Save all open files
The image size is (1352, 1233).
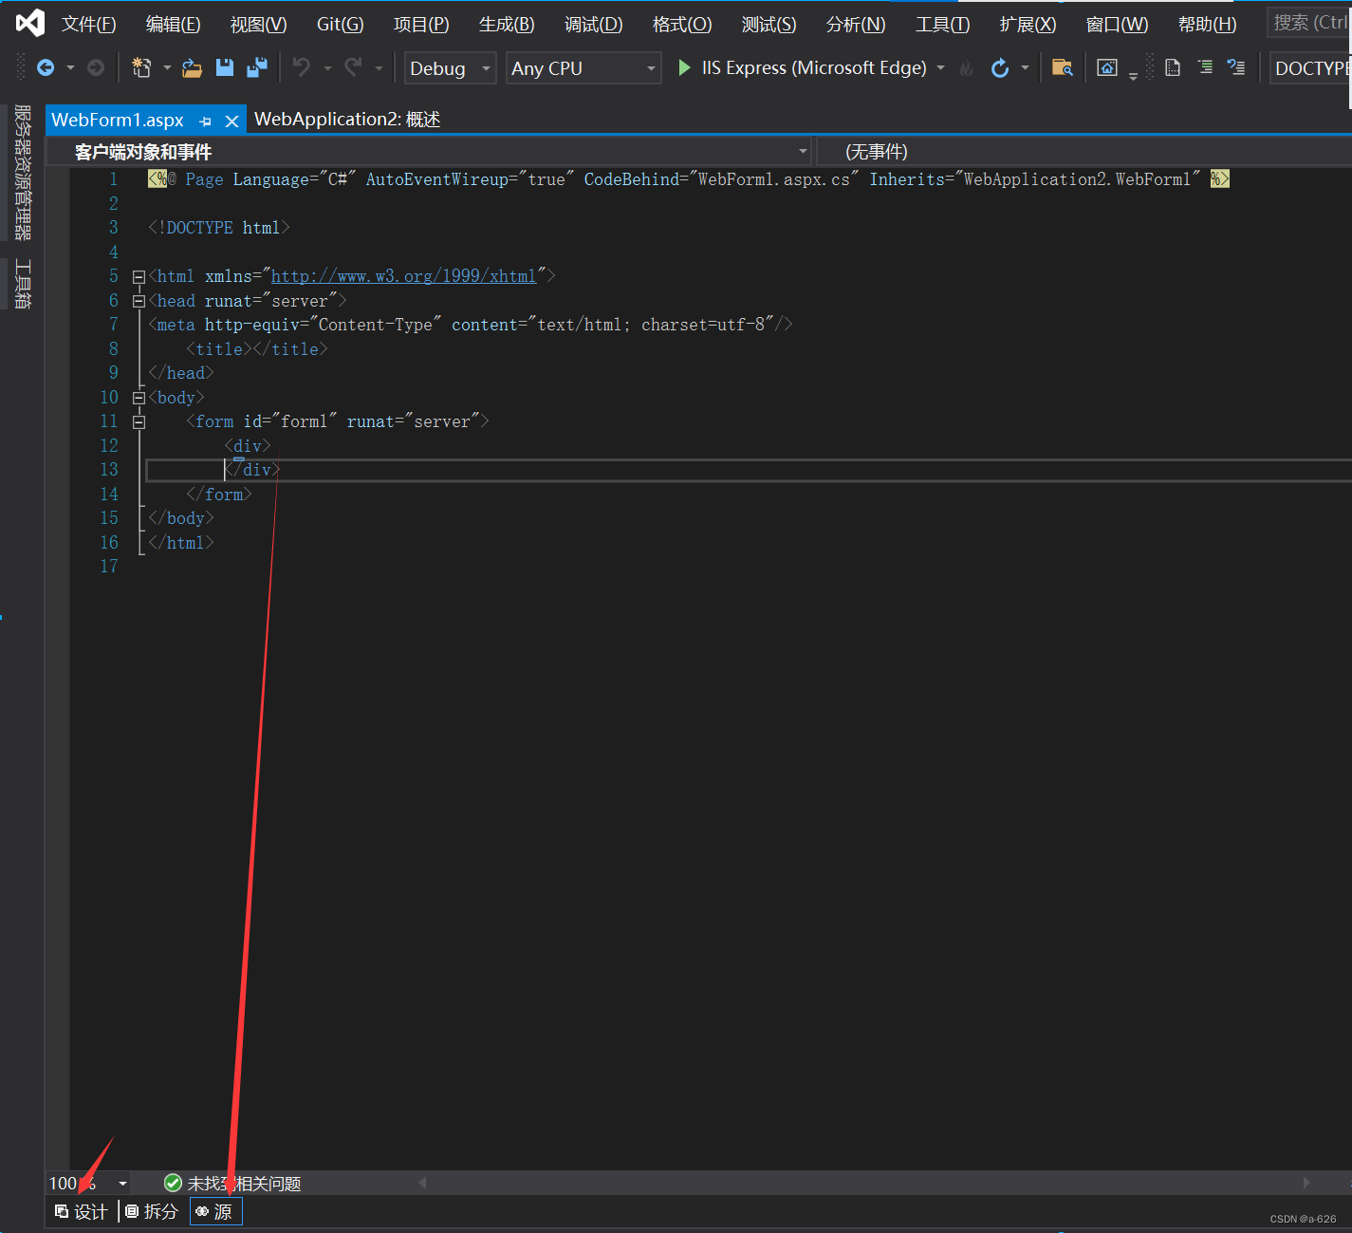(x=256, y=67)
